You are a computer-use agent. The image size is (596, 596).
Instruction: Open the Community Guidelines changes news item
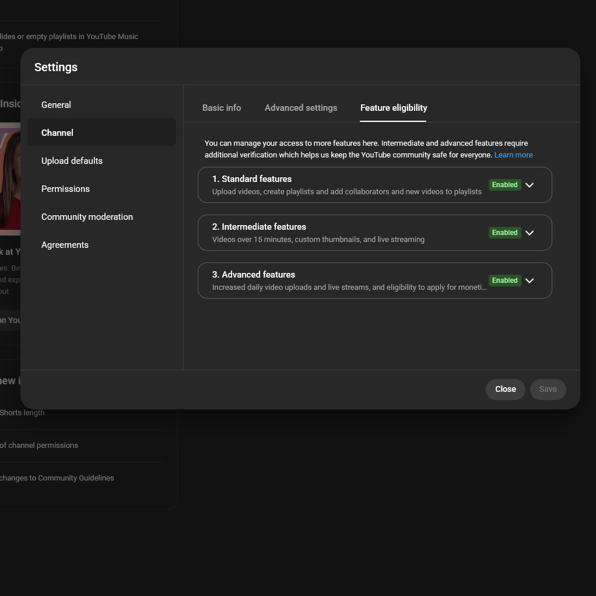coord(57,478)
